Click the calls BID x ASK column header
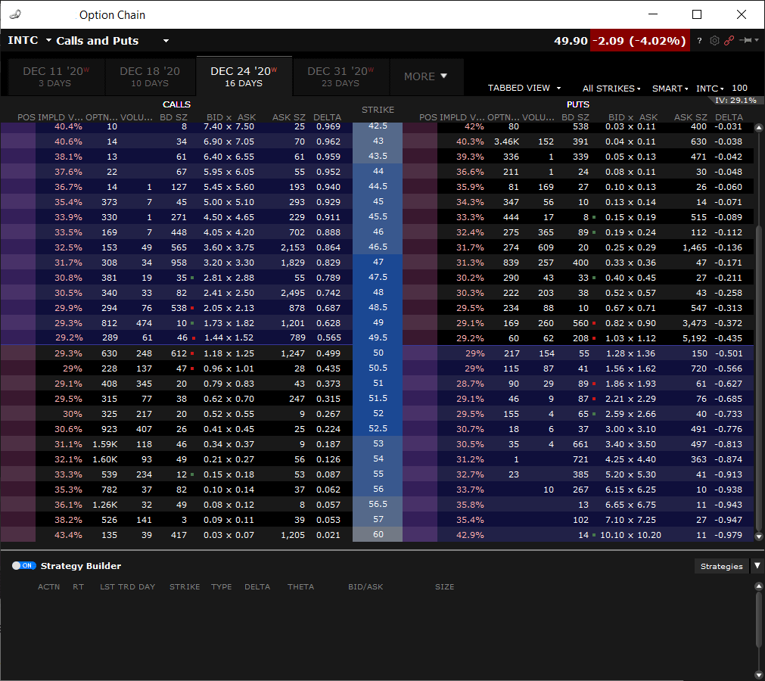This screenshot has height=681, width=765. pos(231,117)
